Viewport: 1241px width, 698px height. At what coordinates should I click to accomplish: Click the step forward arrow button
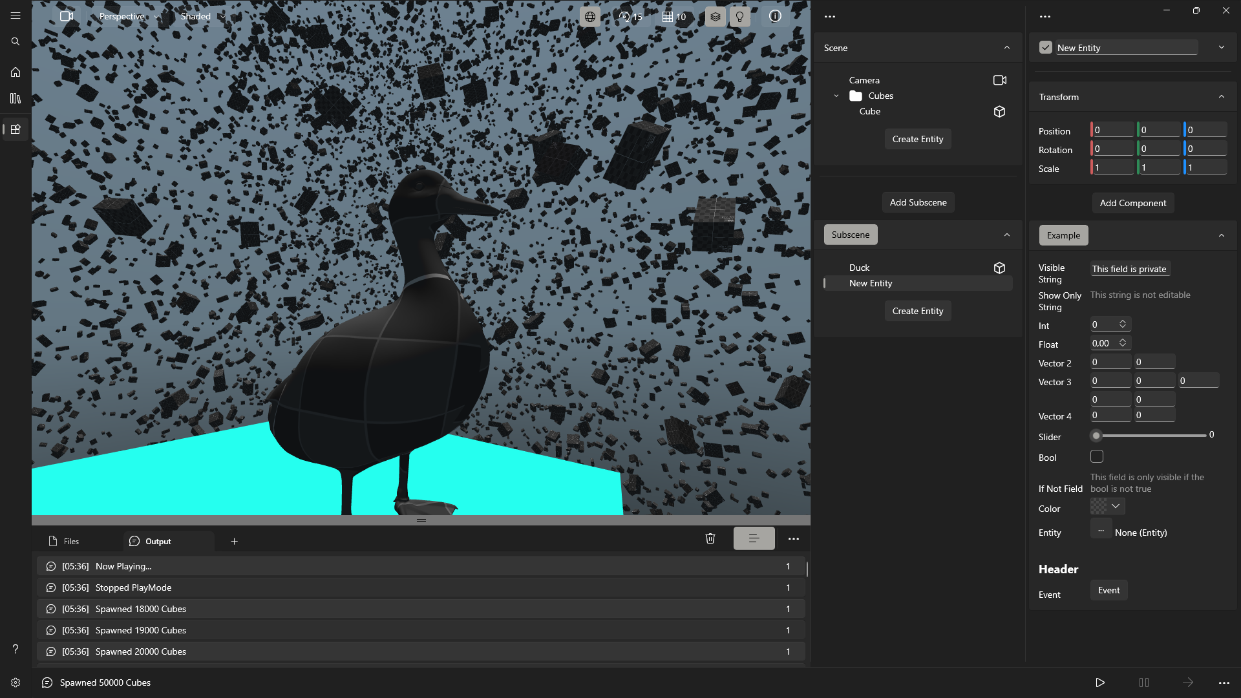[1188, 682]
